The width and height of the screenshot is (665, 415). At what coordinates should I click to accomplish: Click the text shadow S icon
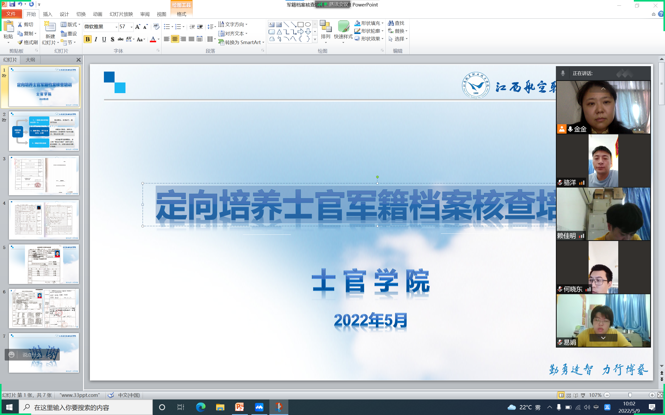[112, 39]
